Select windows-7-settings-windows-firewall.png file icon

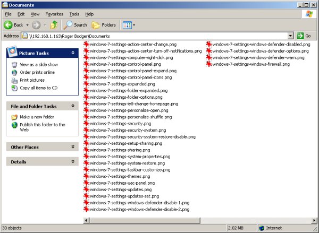[x=209, y=64]
